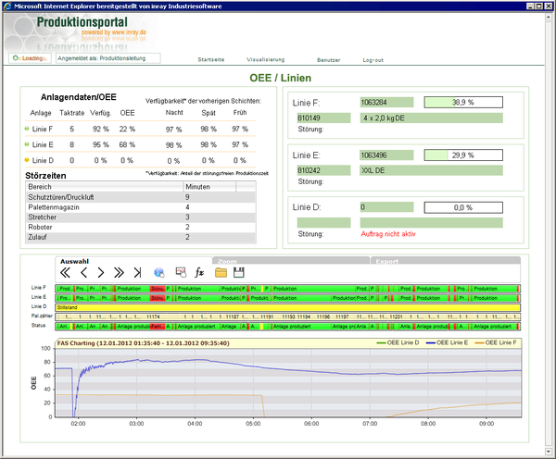Image resolution: width=556 pixels, height=459 pixels.
Task: Click the red Störu. segment in Linie F timeline
Action: (158, 289)
